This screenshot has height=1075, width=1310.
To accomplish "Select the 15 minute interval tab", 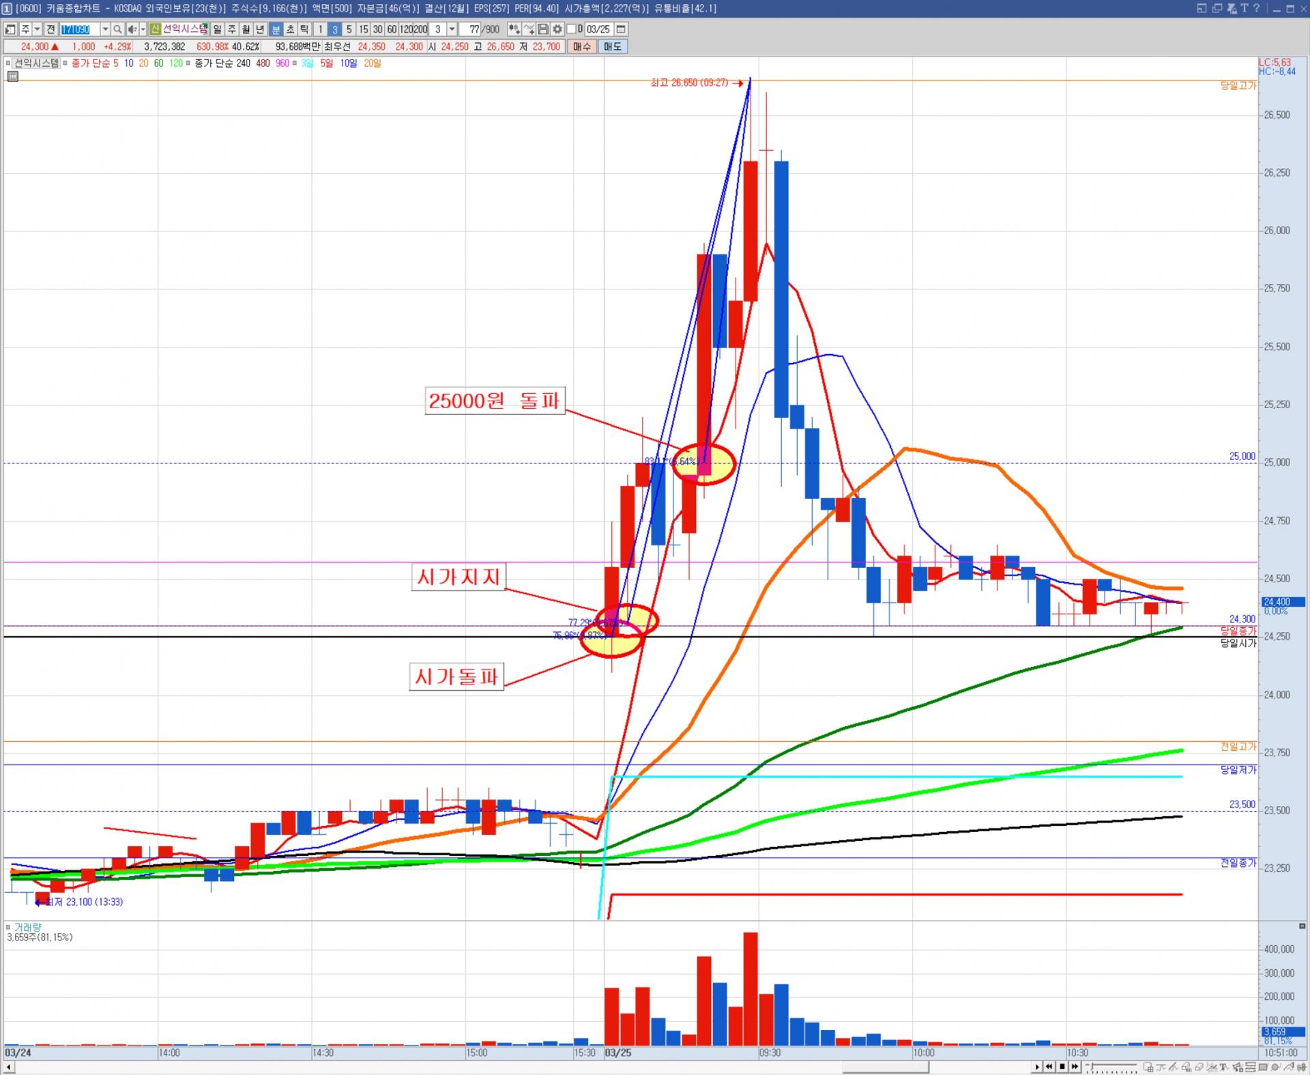I will click(363, 29).
